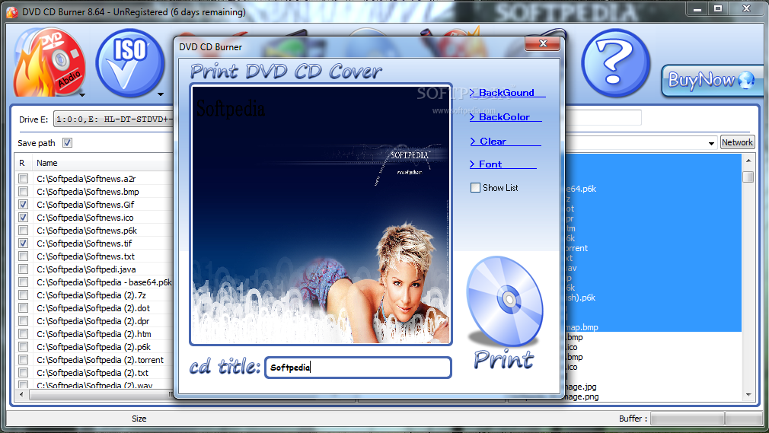Check the box for Softpedia (2).7z

[23, 295]
